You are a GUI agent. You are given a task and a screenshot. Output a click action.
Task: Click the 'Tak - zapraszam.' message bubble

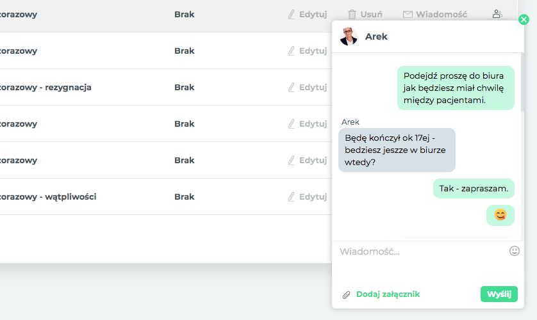coord(474,188)
